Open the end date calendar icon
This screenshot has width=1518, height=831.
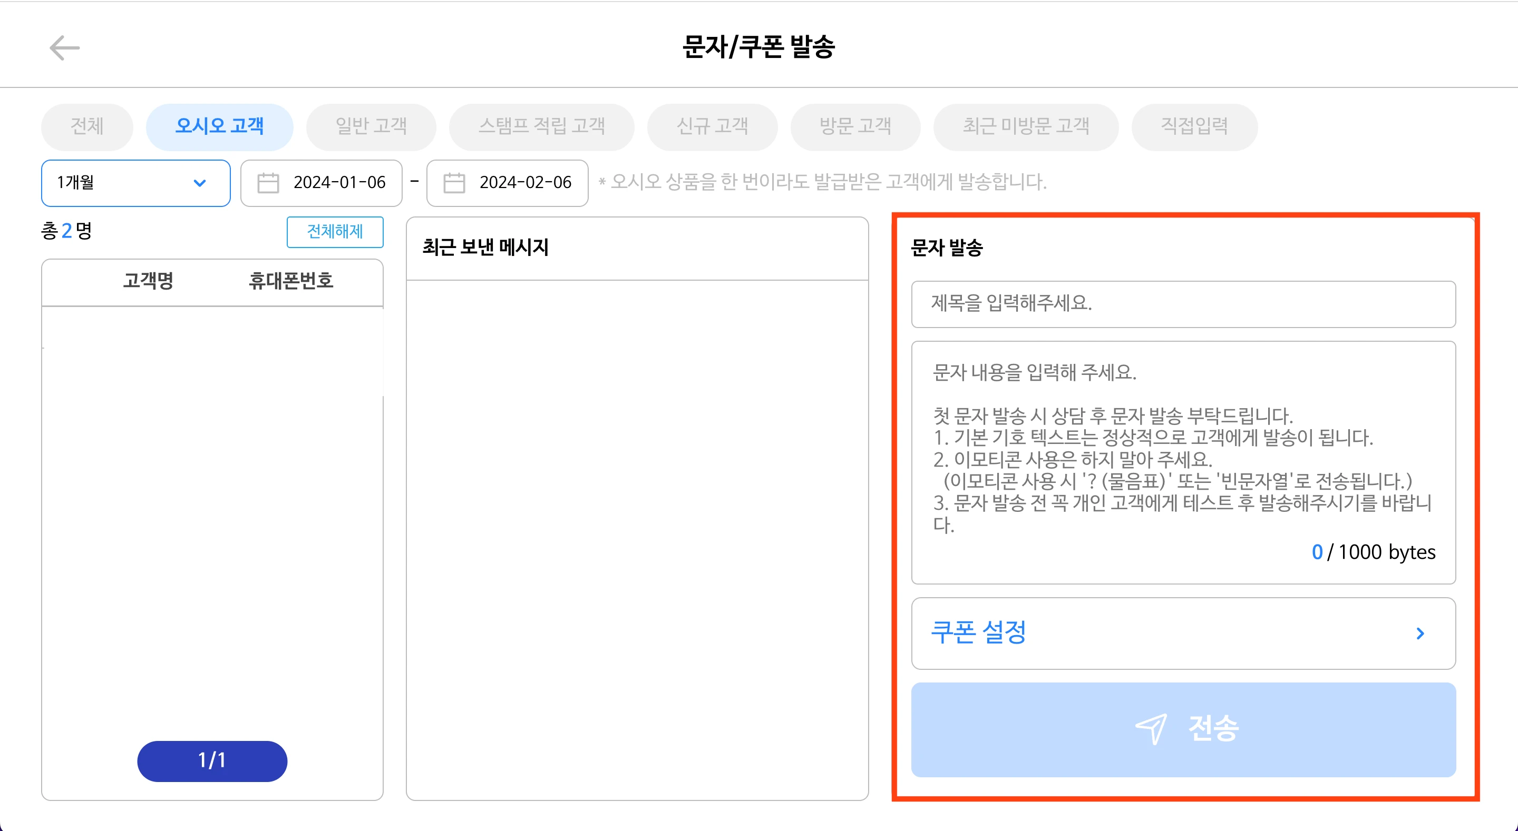coord(454,183)
